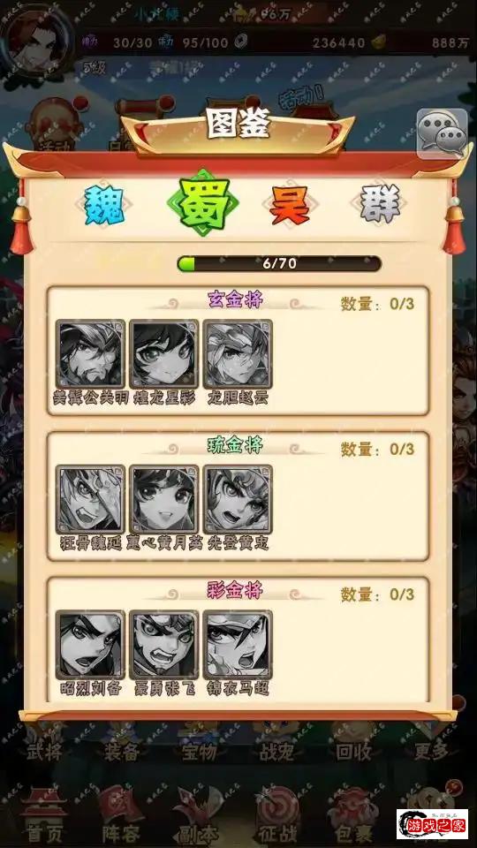This screenshot has width=477, height=848.
Task: Select the green 蜀 faction tab
Action: (203, 203)
